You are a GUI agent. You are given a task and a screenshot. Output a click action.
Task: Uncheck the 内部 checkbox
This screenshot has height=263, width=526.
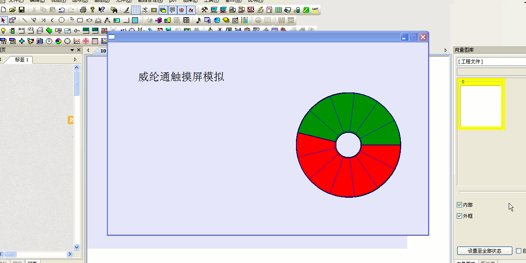tap(459, 205)
